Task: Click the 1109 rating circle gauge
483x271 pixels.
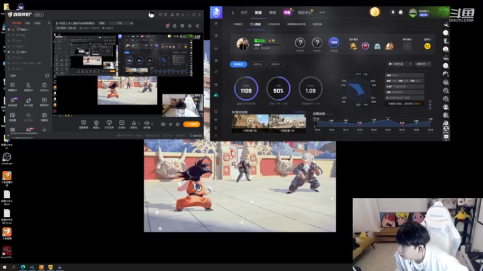Action: [246, 89]
